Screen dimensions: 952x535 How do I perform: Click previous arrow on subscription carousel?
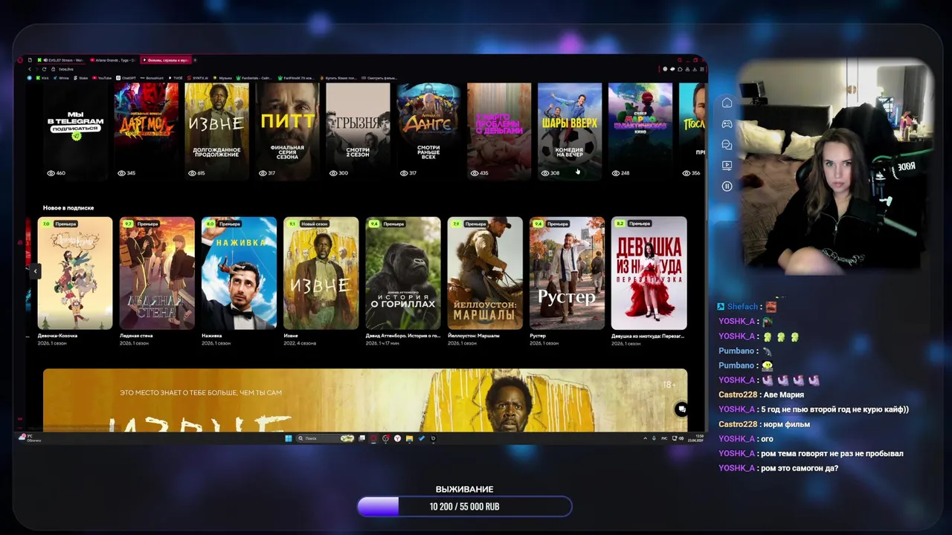(35, 271)
